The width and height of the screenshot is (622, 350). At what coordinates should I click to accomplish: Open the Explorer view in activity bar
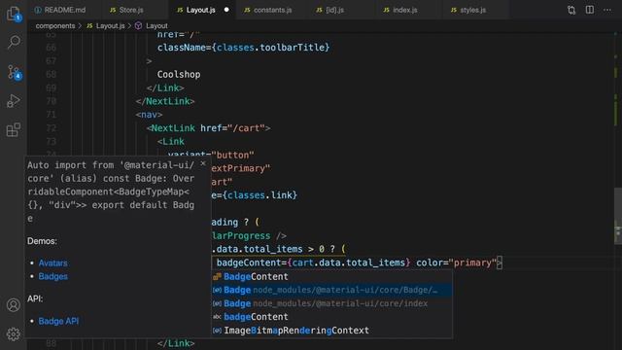click(x=14, y=14)
